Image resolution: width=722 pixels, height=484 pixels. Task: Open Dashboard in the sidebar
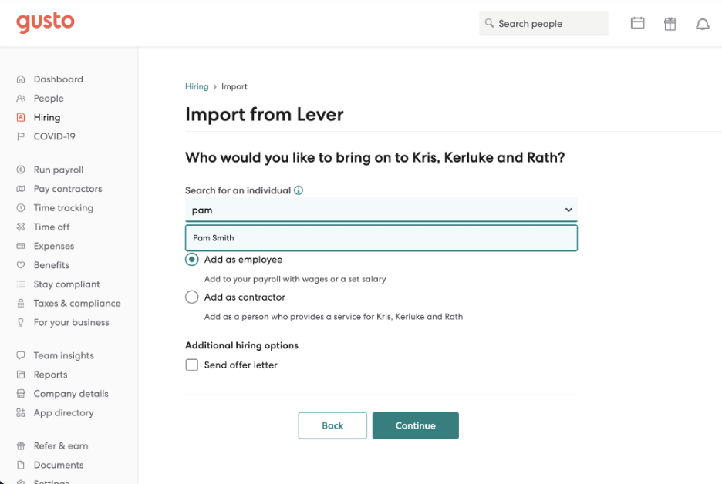click(x=59, y=79)
